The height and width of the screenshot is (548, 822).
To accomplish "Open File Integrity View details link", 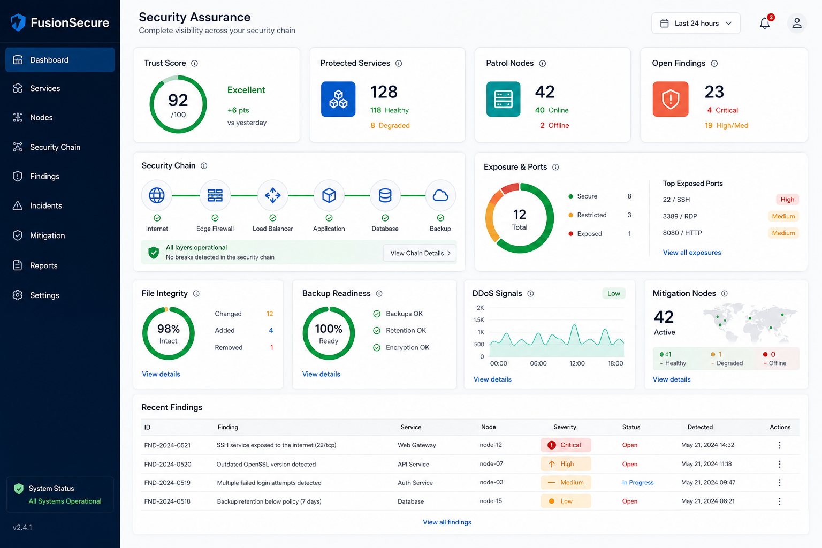I will tap(161, 374).
